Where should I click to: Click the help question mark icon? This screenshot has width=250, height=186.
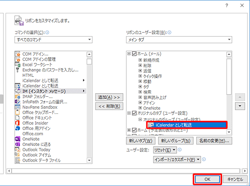(226, 6)
